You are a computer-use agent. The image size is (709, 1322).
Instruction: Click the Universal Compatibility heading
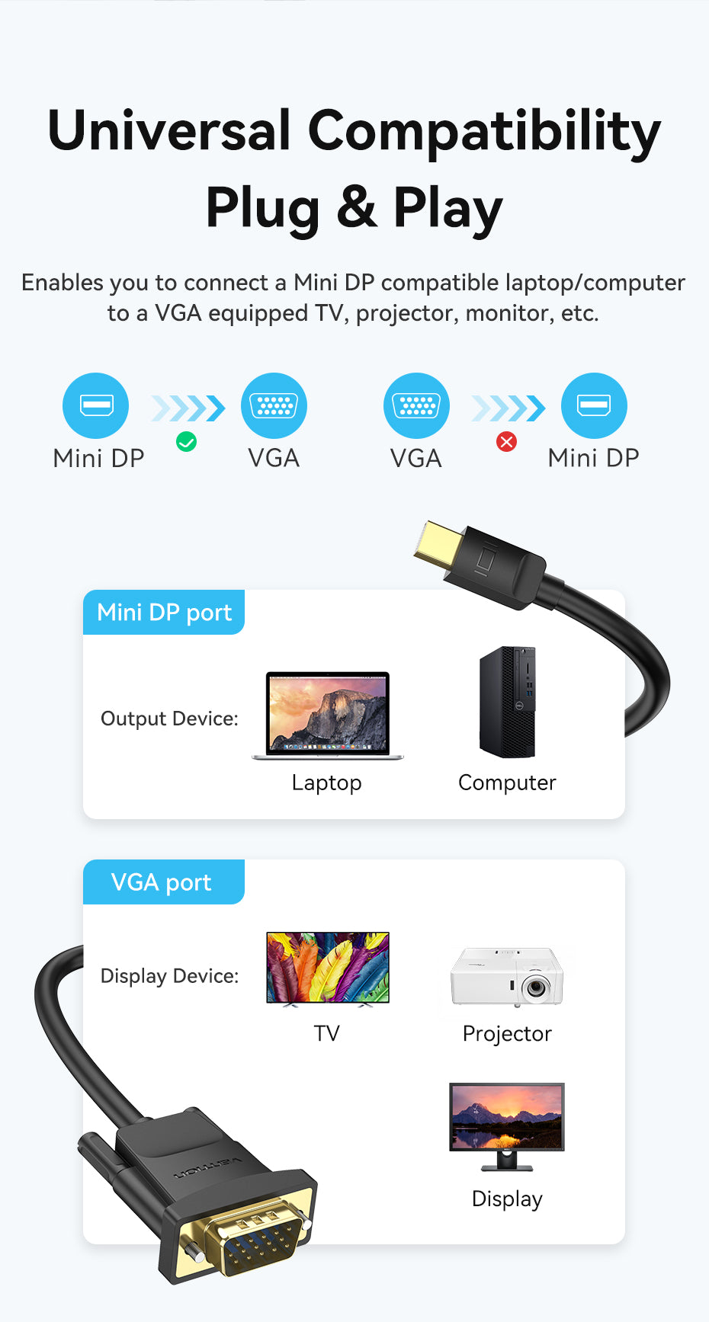[x=354, y=130]
